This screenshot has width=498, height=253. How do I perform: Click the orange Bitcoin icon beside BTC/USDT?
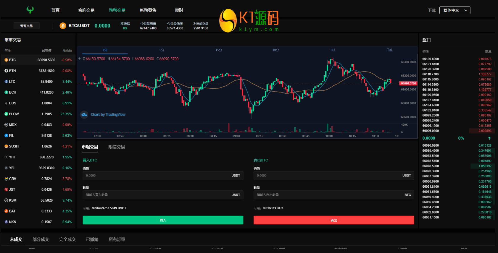tap(63, 26)
